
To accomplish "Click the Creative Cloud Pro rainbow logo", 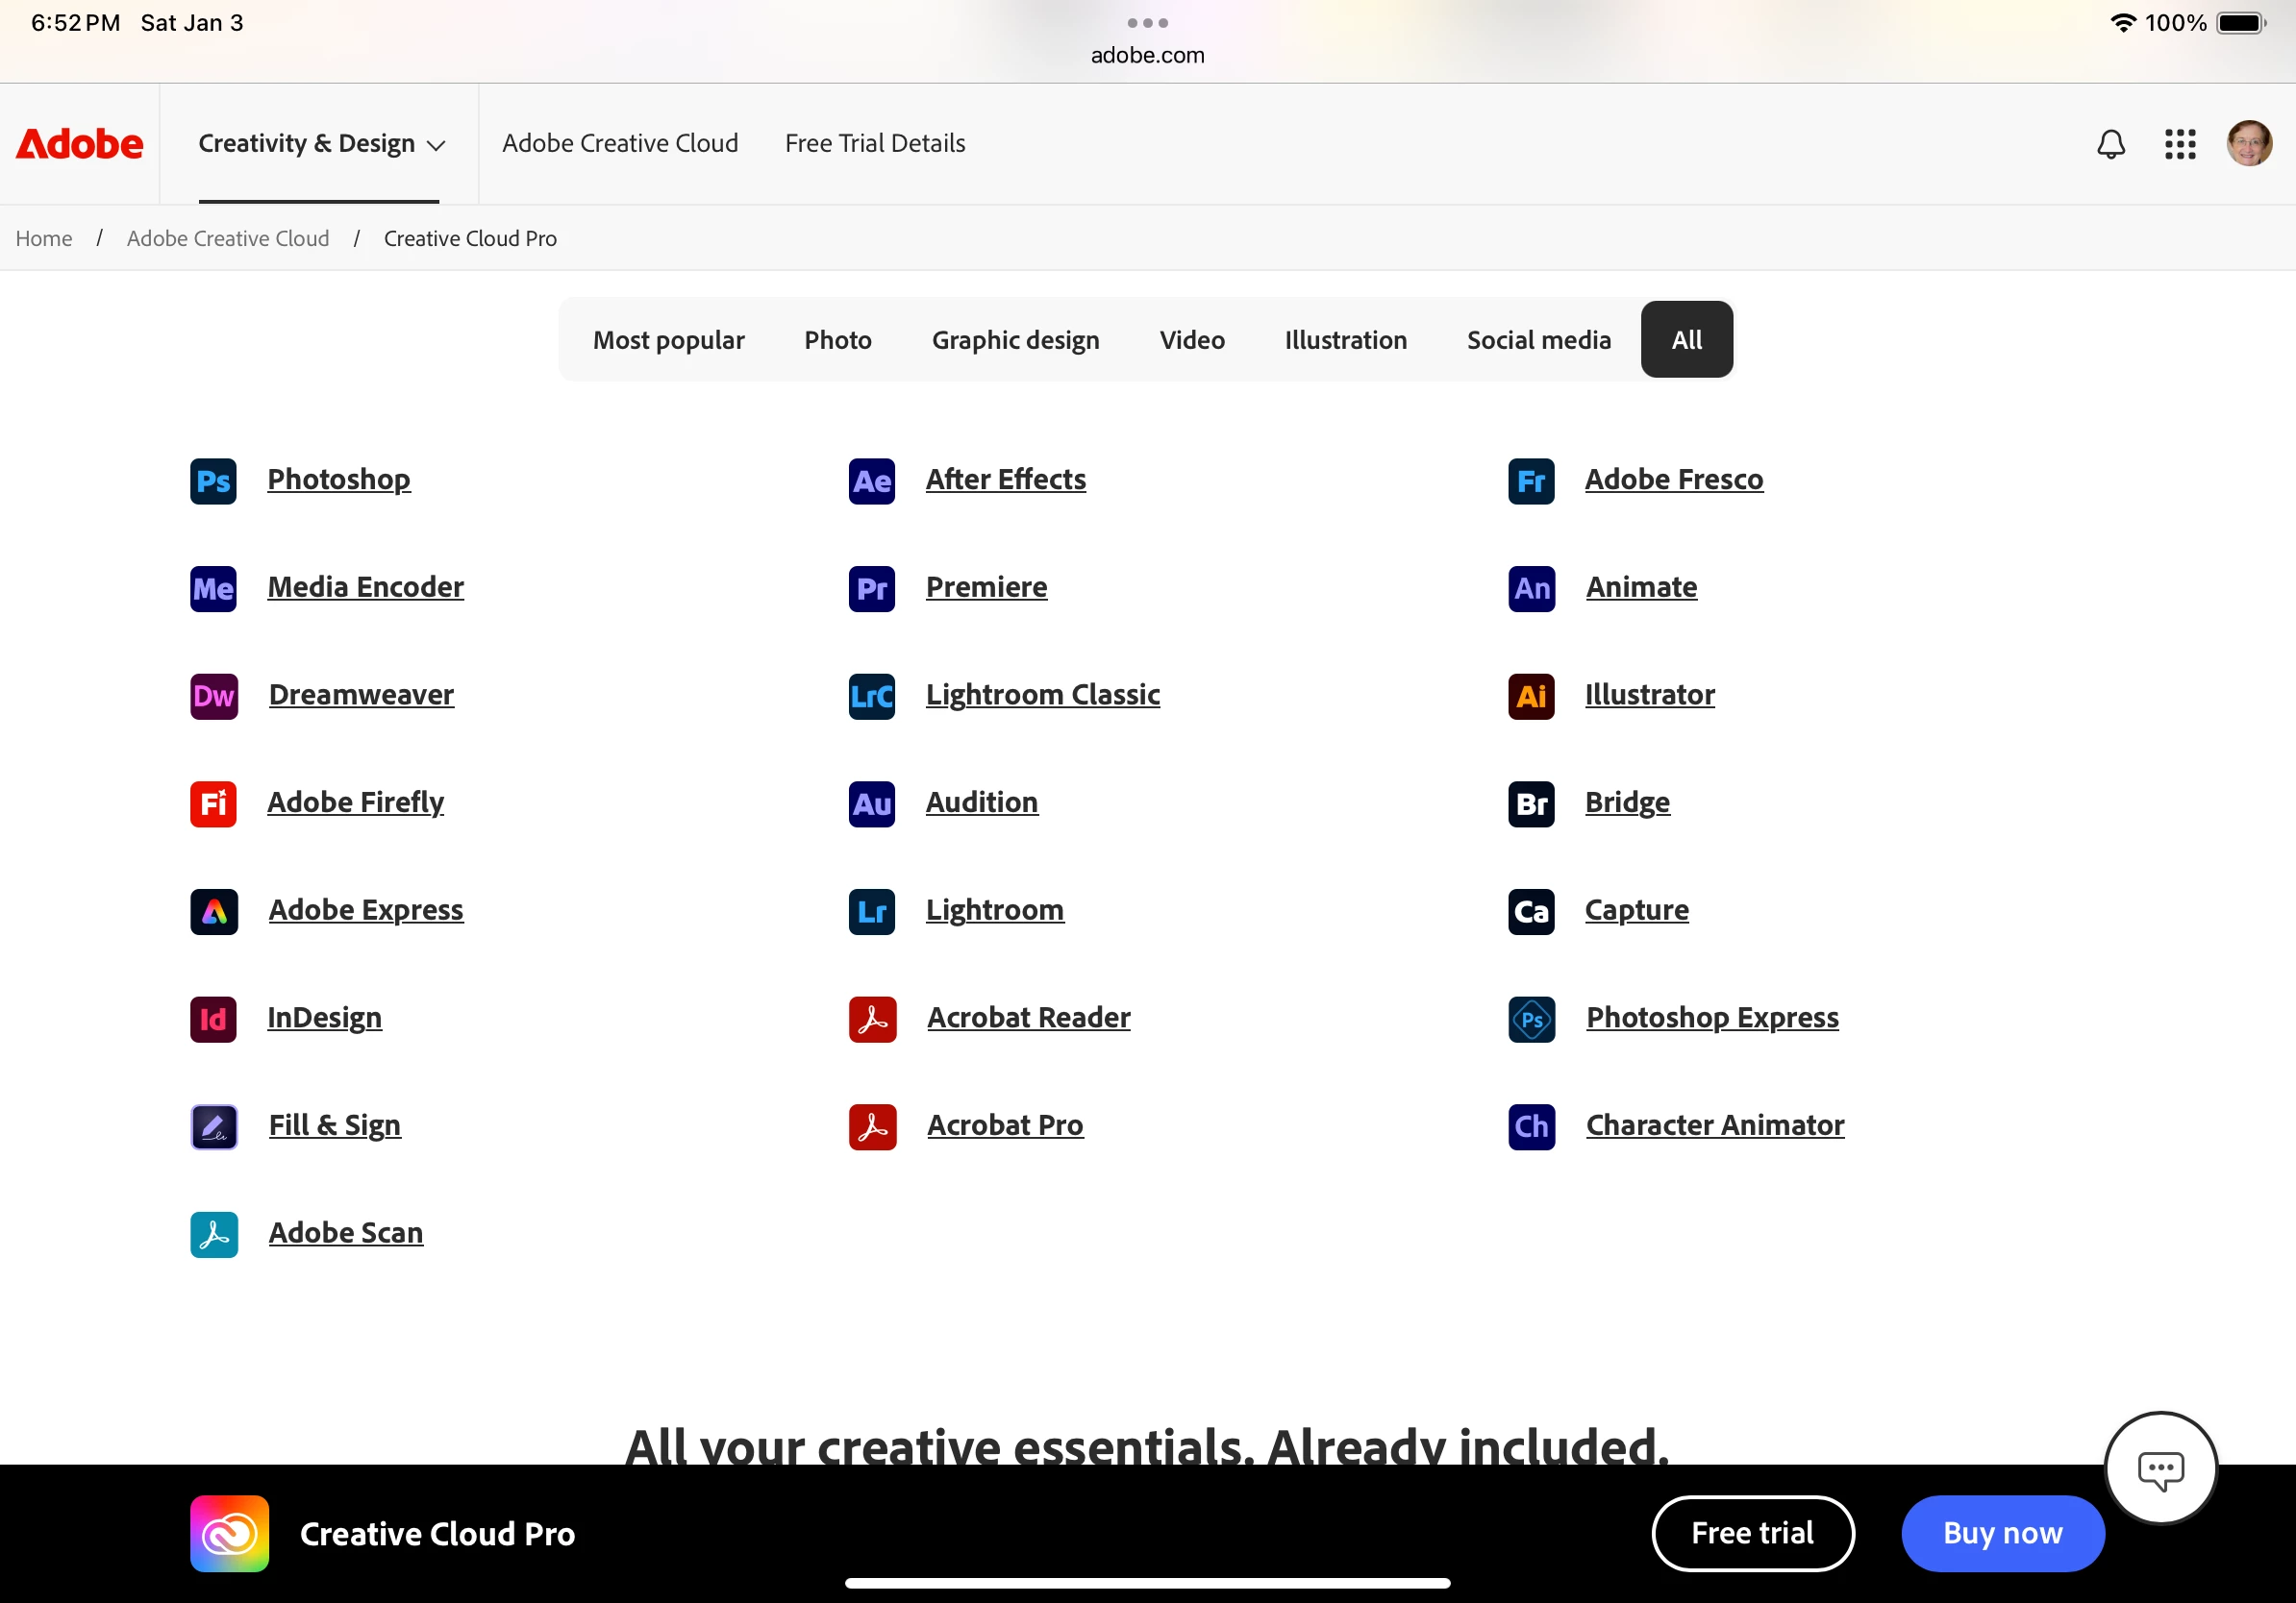I will tap(229, 1533).
